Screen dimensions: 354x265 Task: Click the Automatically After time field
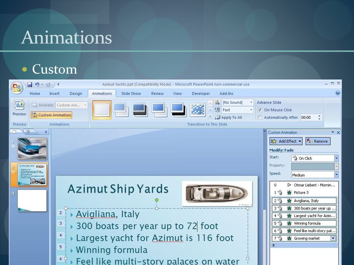click(x=309, y=117)
